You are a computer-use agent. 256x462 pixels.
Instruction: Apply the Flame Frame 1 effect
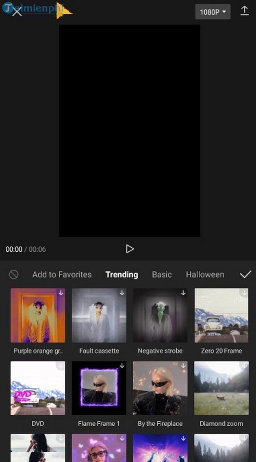click(x=99, y=388)
